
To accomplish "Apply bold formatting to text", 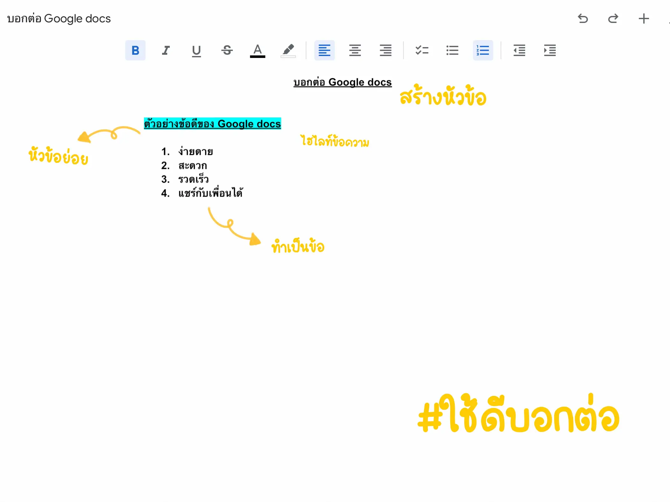I will 135,50.
